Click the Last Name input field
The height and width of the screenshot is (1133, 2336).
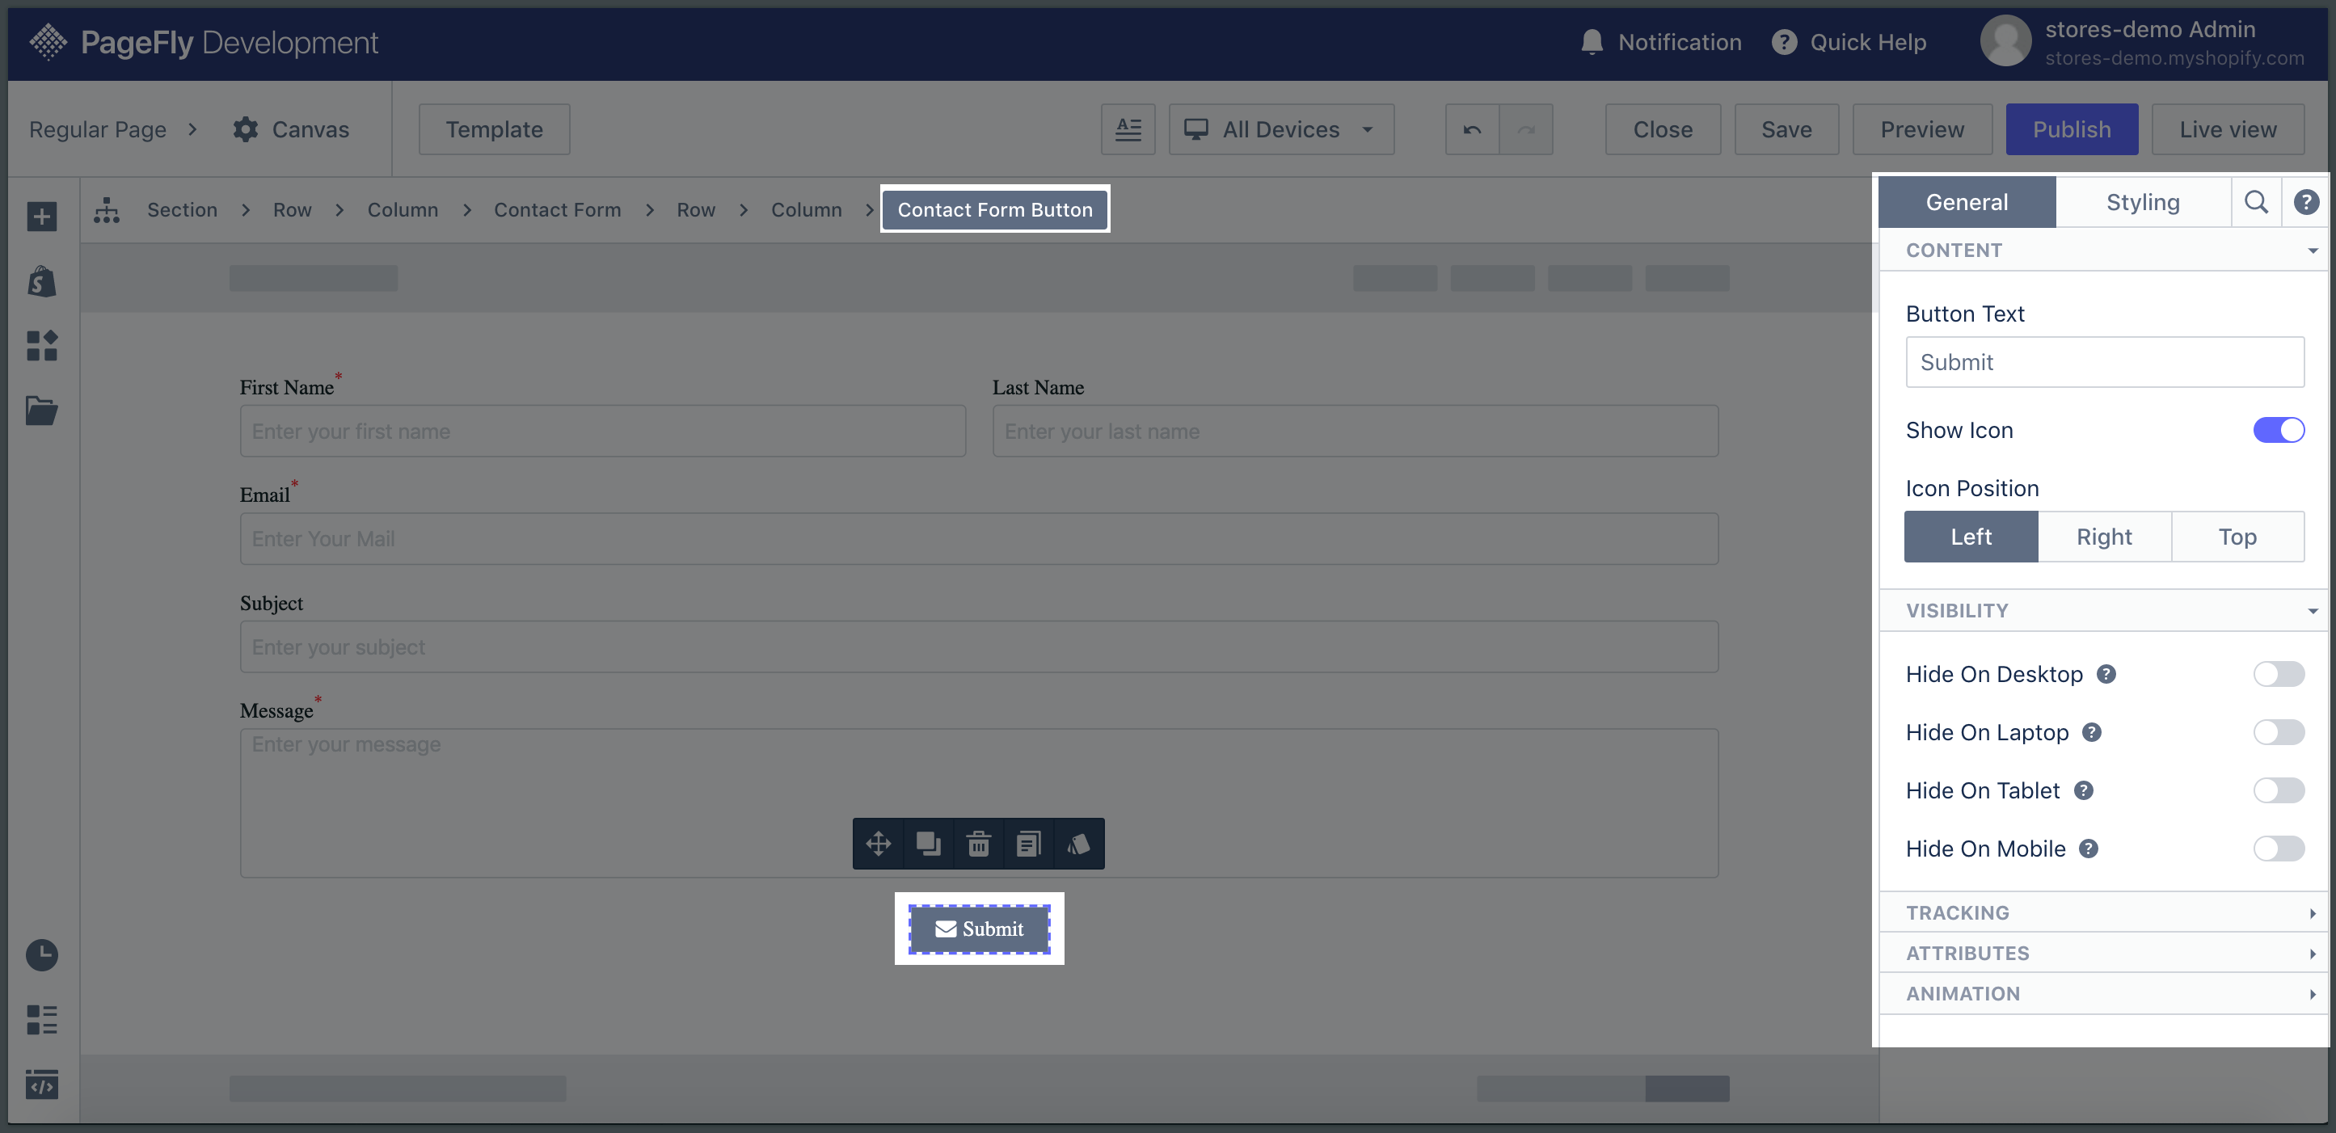point(1355,432)
